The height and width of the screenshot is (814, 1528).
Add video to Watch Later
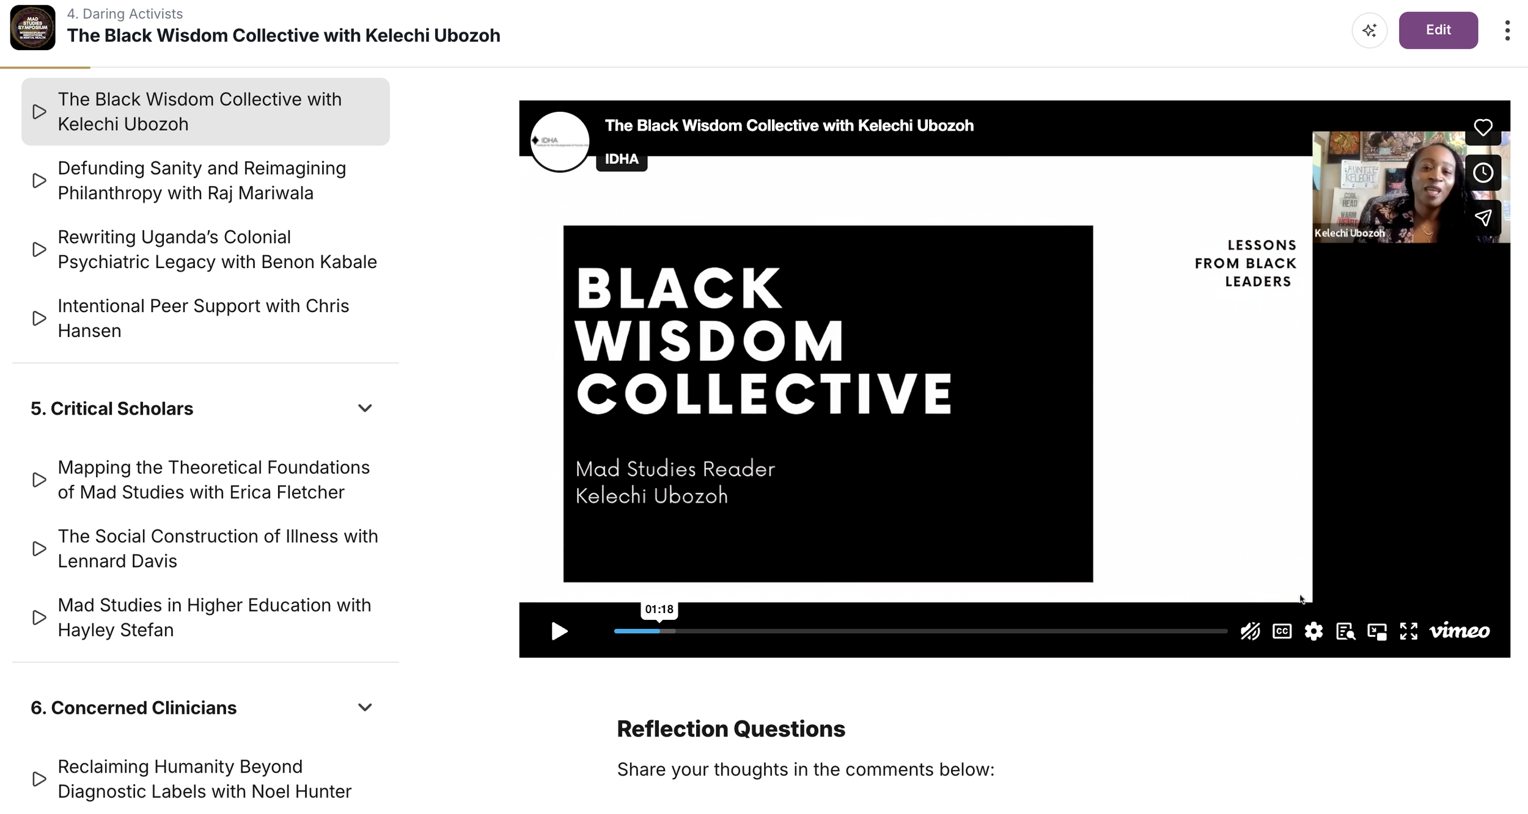coord(1483,173)
